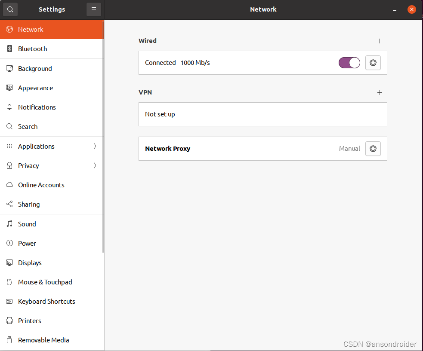423x351 pixels.
Task: Click the Network Proxy row label
Action: pyautogui.click(x=167, y=149)
